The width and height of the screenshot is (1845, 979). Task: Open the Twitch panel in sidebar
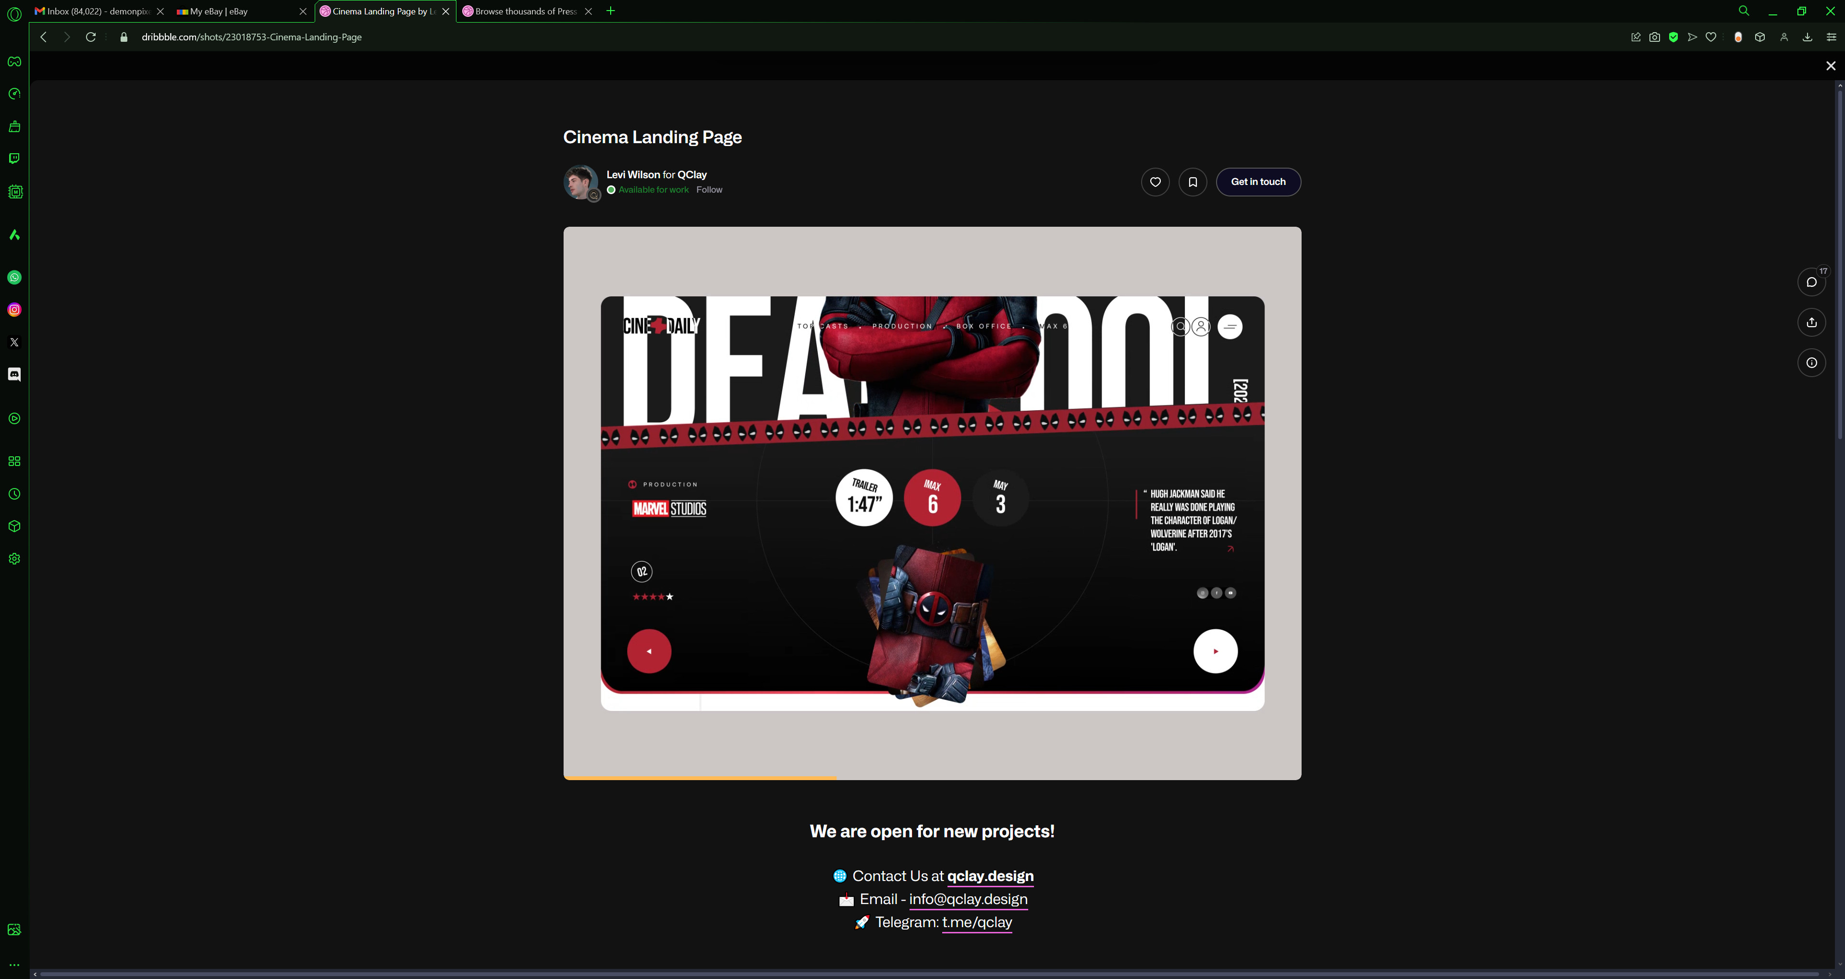[x=14, y=158]
